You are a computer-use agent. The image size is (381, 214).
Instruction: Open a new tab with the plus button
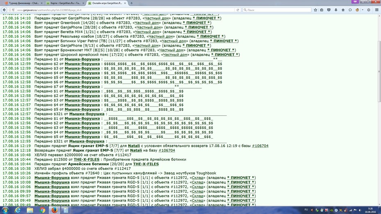click(132, 3)
